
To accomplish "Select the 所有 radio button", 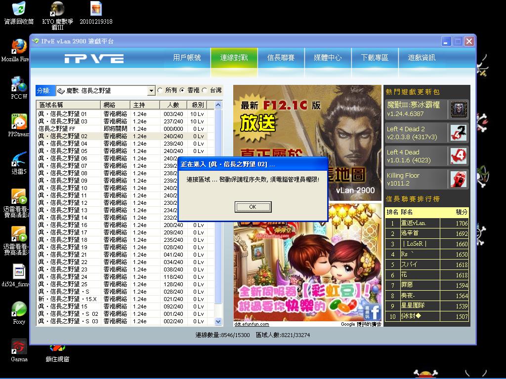I will click(x=160, y=91).
